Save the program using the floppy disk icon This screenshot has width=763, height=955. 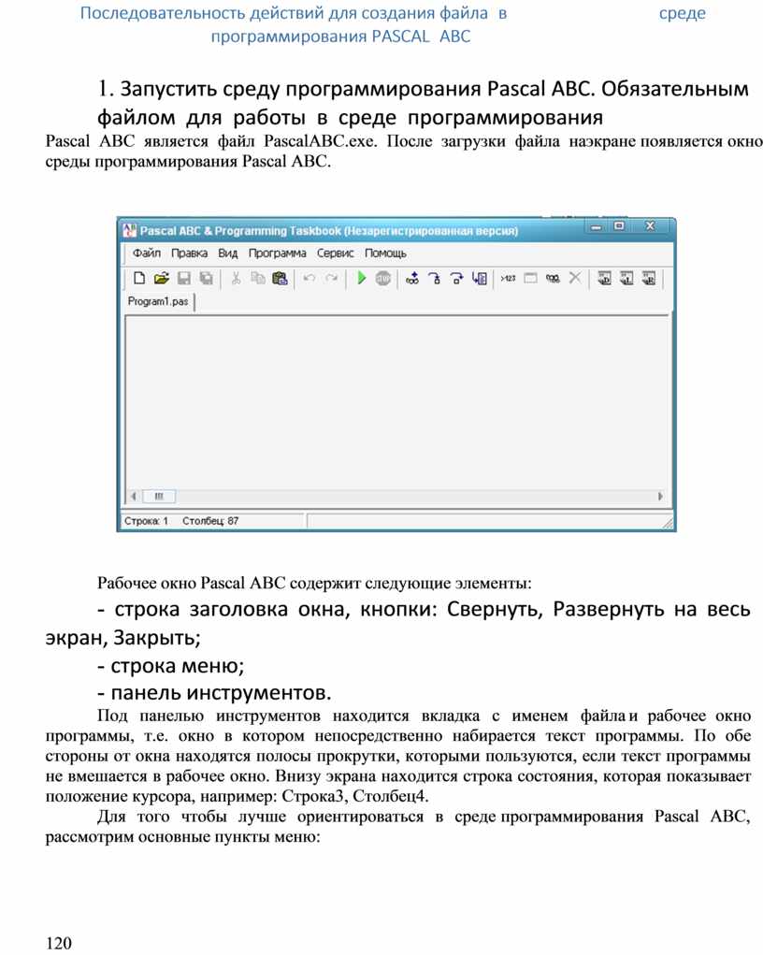coord(183,278)
